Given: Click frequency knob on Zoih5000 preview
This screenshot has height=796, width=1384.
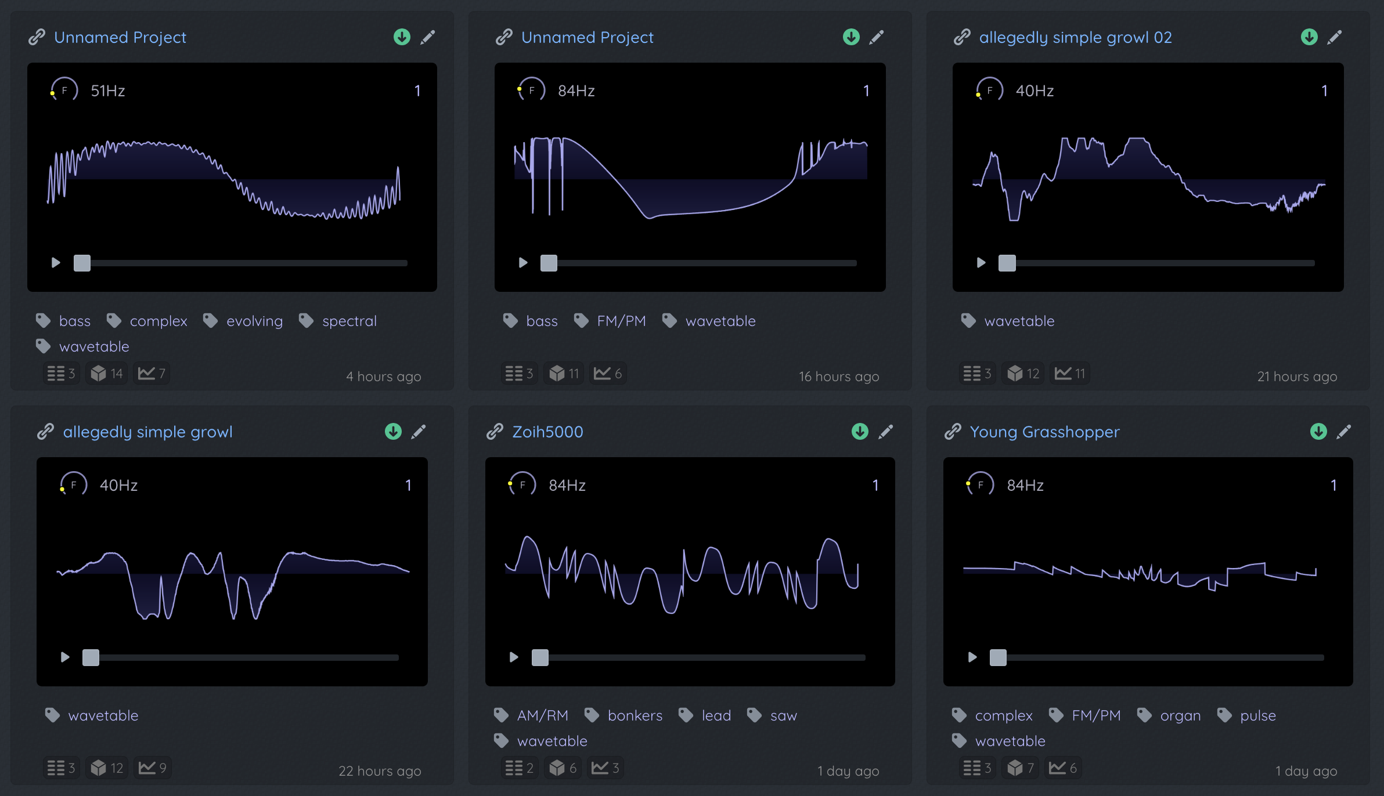Looking at the screenshot, I should pos(522,485).
